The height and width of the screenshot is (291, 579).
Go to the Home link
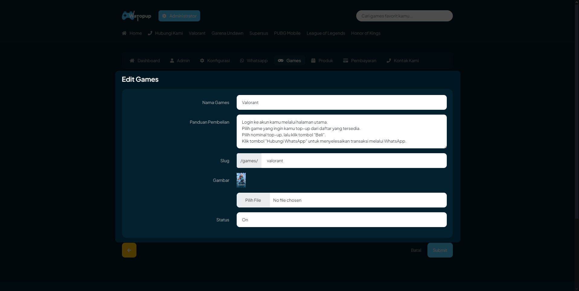tap(132, 33)
